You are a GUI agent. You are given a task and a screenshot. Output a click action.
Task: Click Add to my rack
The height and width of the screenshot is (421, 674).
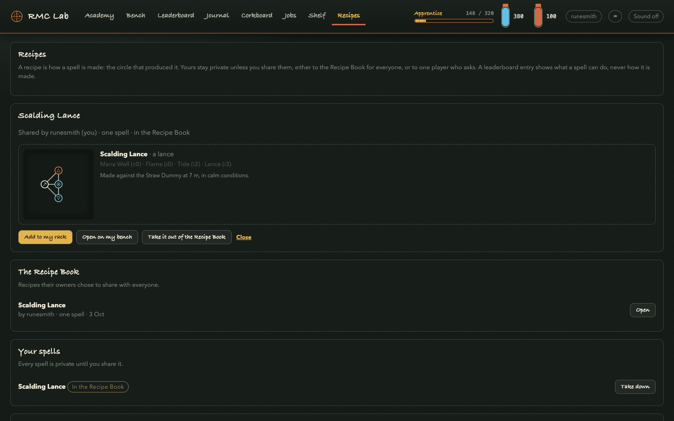point(45,237)
